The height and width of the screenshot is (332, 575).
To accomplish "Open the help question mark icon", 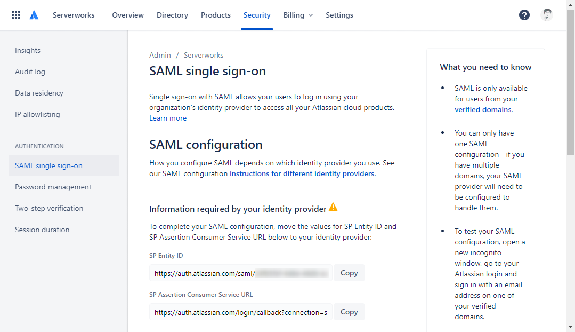I will pos(524,15).
